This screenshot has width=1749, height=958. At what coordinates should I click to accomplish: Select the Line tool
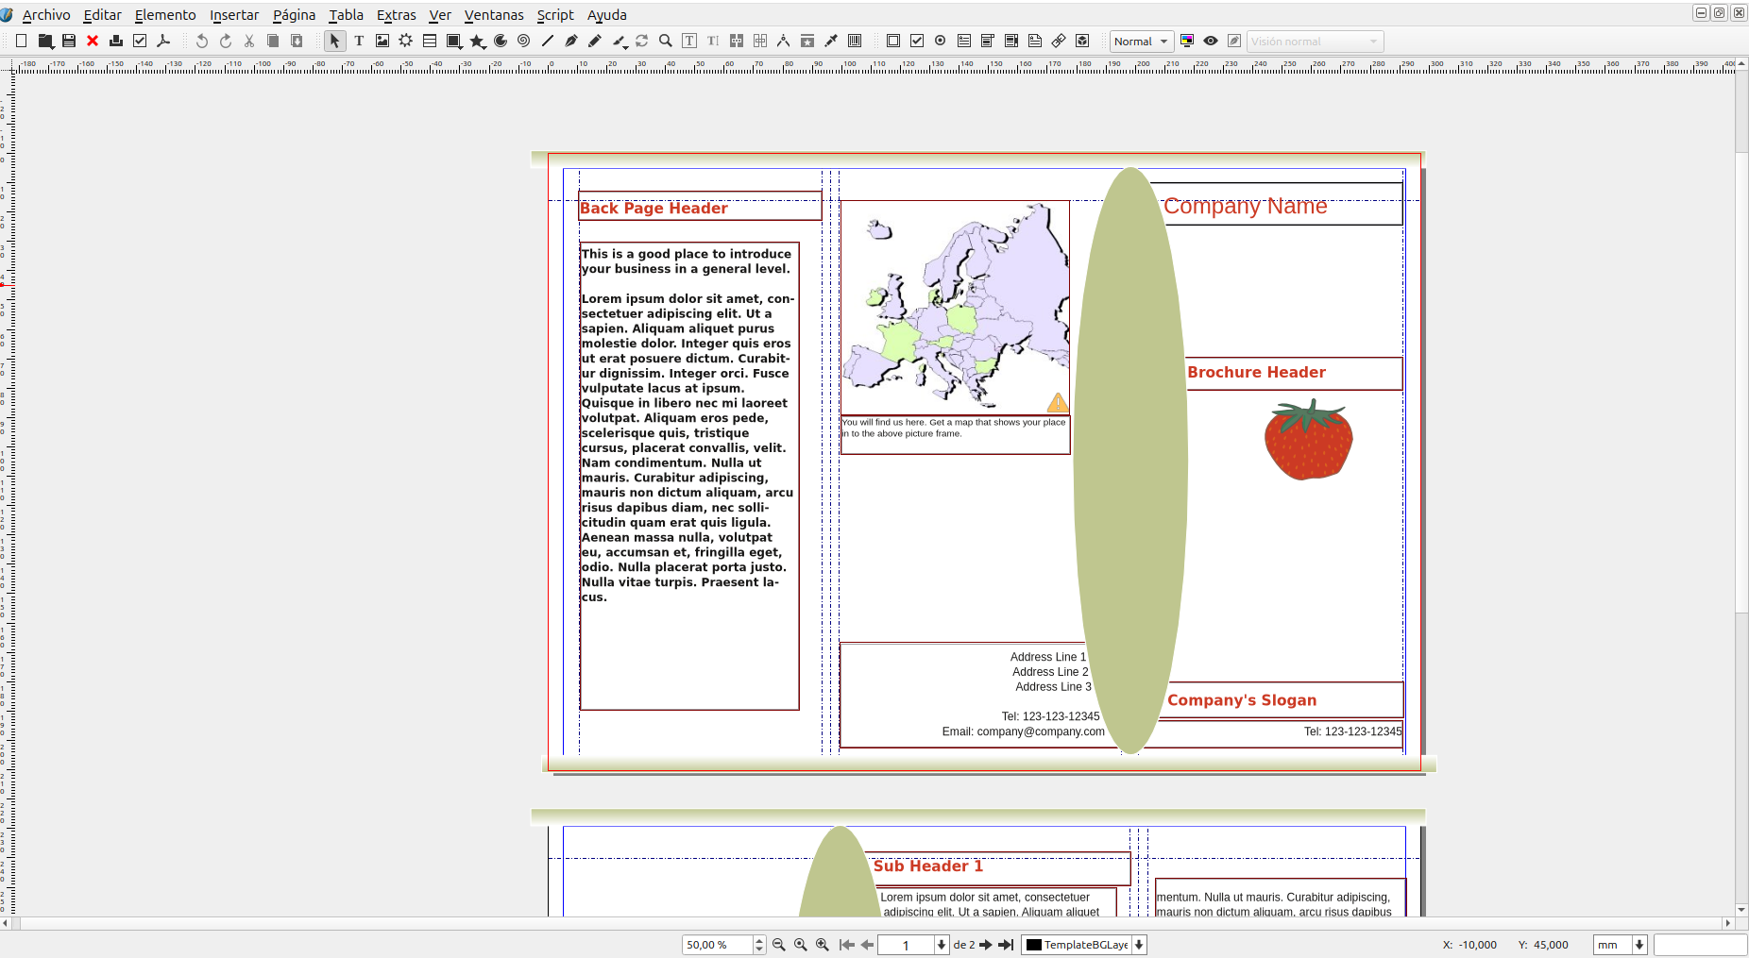click(548, 41)
